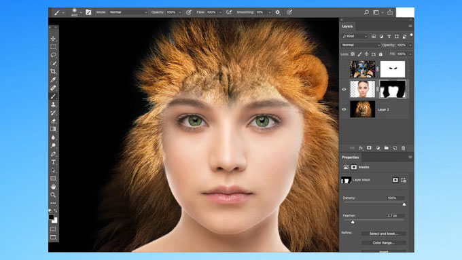The height and width of the screenshot is (260, 462).
Task: Click Add layer style fx icon
Action: (361, 148)
